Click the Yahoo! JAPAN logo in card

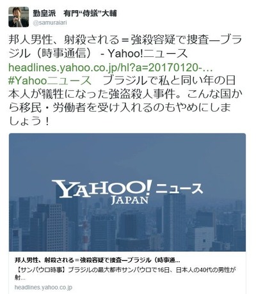[x=102, y=192]
